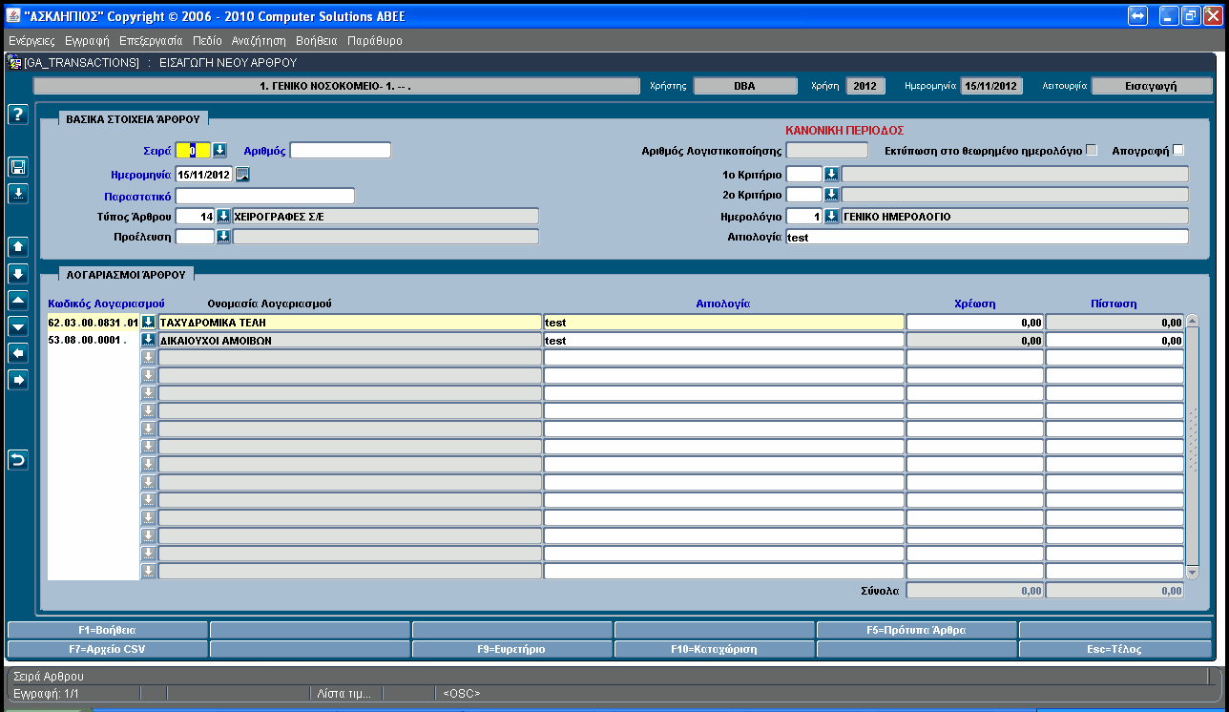
Task: Focus the Παραστατικό input field
Action: click(x=264, y=196)
